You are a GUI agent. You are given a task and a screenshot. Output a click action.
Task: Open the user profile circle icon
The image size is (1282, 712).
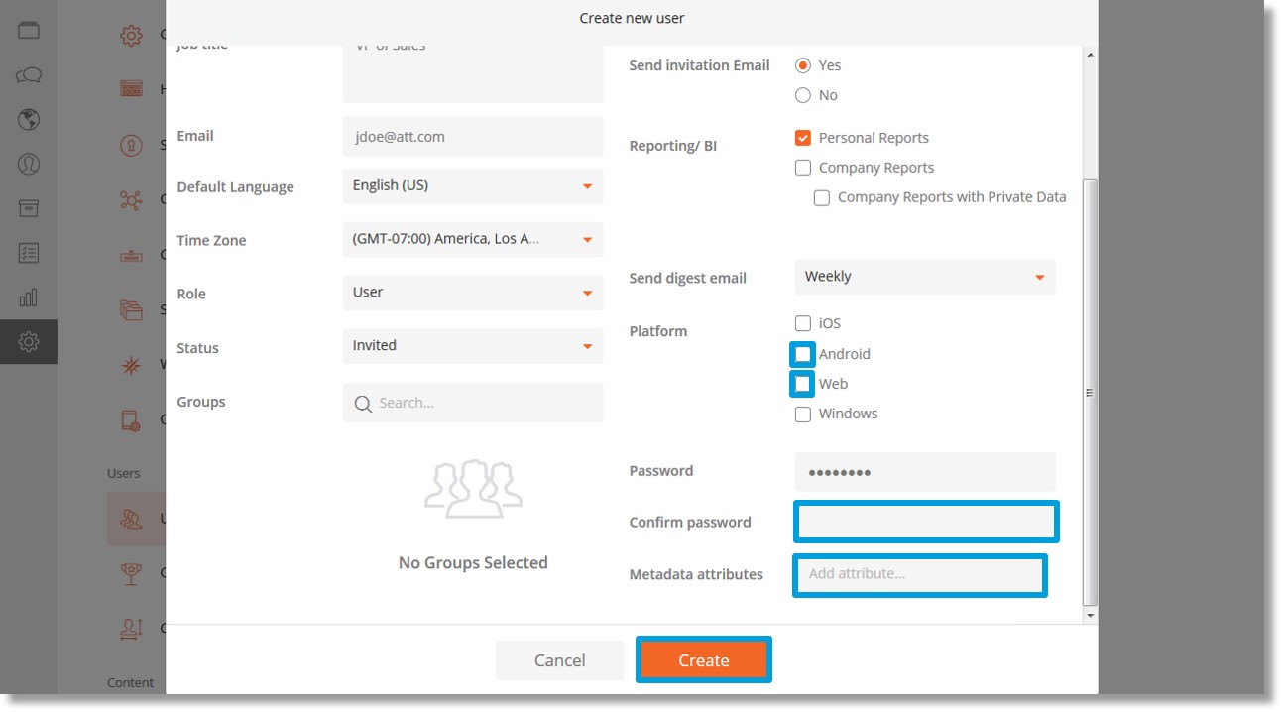point(29,165)
